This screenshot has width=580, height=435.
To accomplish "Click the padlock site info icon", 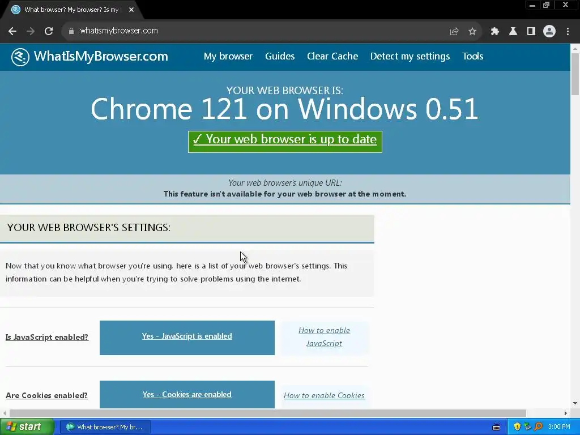I will click(x=71, y=31).
